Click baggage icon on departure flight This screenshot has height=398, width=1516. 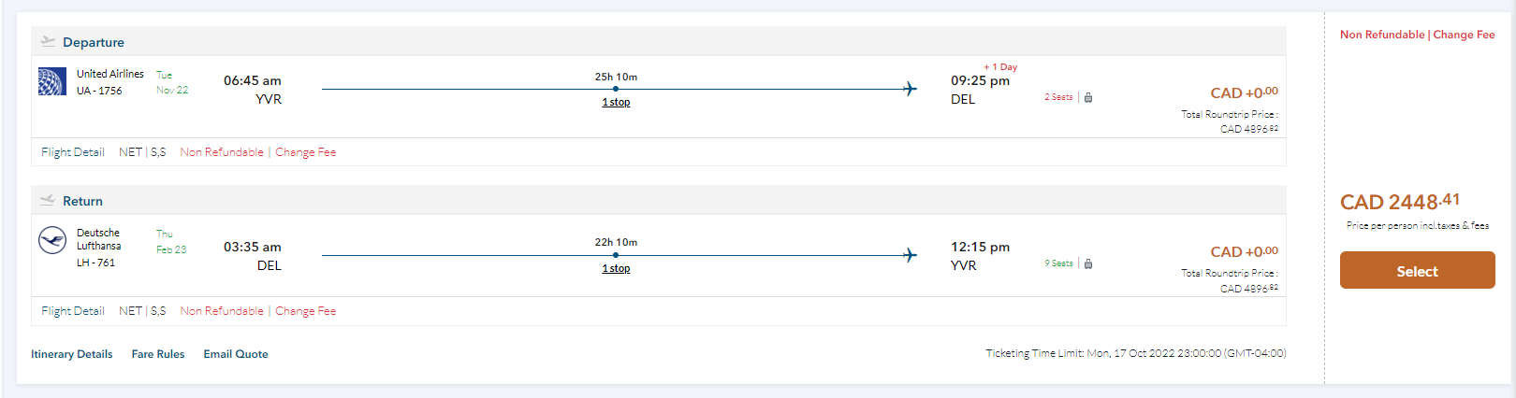[x=1088, y=97]
